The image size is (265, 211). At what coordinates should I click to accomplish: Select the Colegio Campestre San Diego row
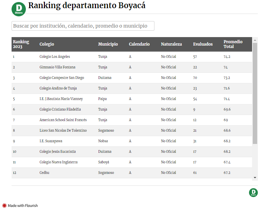coord(62,78)
